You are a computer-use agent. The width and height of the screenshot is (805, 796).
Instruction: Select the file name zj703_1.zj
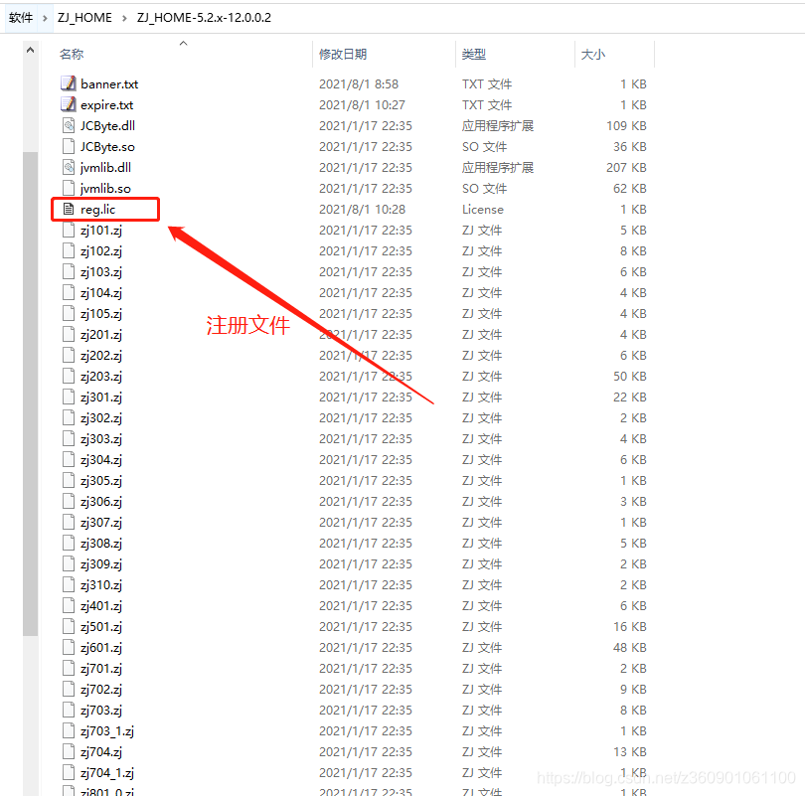tap(107, 730)
